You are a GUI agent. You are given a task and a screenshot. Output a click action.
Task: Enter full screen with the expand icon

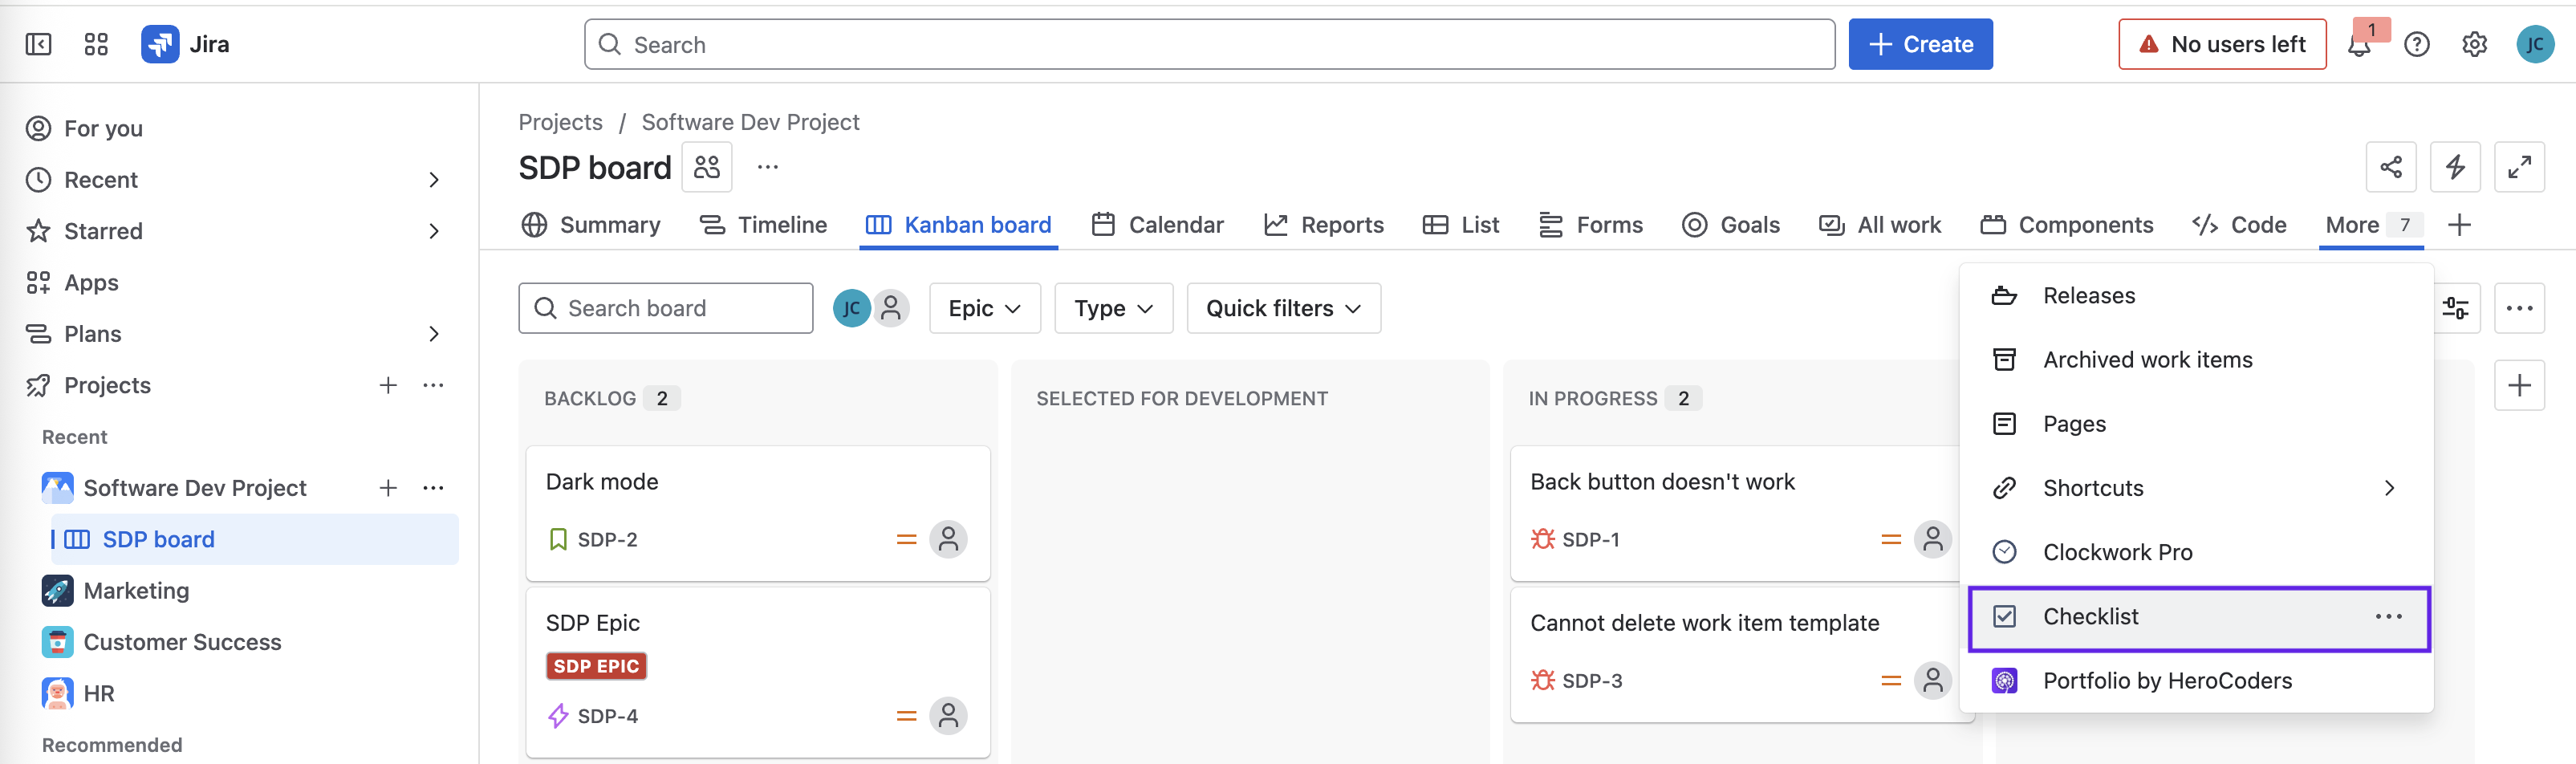tap(2518, 167)
